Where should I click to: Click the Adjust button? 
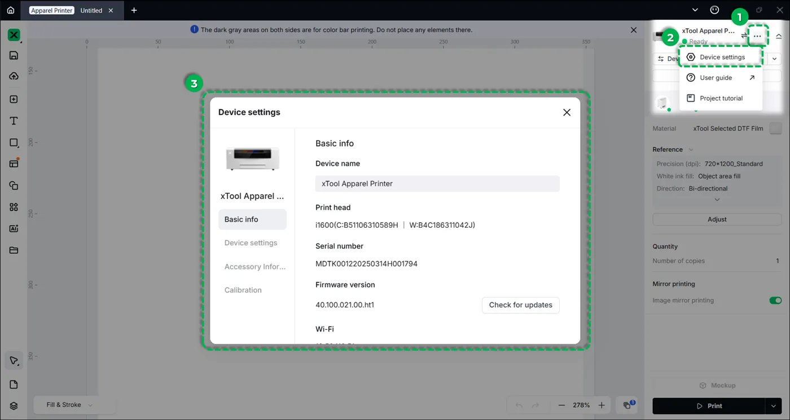[717, 219]
